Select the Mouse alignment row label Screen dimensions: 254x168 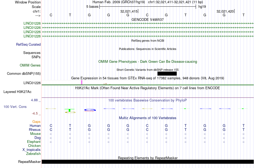click(x=35, y=134)
